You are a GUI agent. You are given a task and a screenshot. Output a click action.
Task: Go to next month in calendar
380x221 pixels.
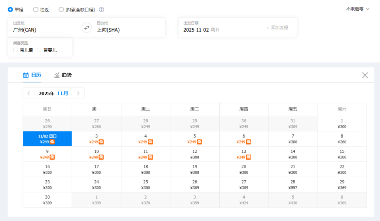click(78, 93)
